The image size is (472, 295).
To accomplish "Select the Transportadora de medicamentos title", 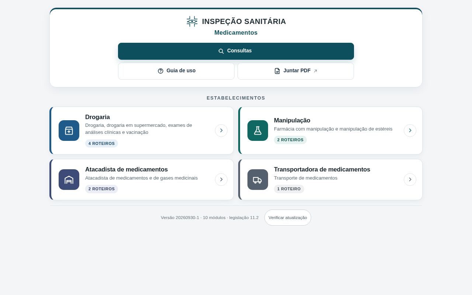I will click(322, 169).
